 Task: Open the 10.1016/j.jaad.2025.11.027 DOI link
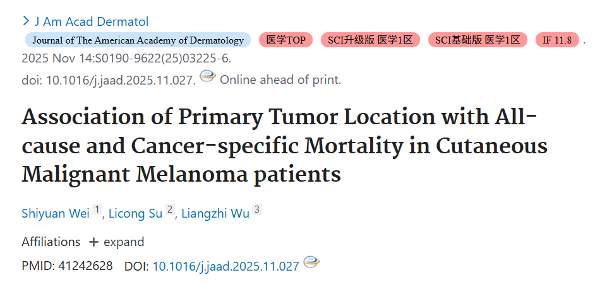(x=225, y=267)
